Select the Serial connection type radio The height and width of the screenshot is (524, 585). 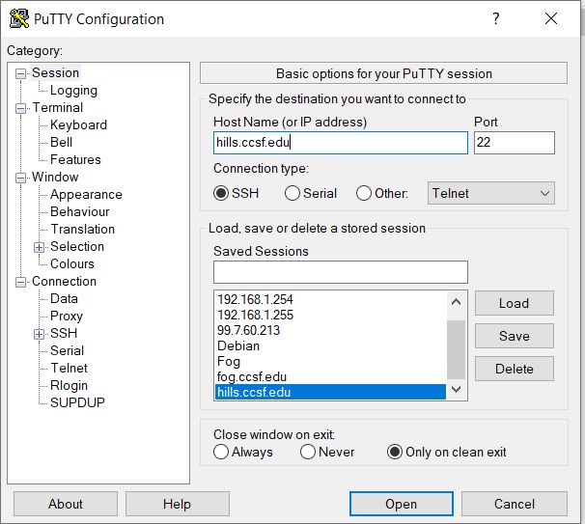coord(292,193)
